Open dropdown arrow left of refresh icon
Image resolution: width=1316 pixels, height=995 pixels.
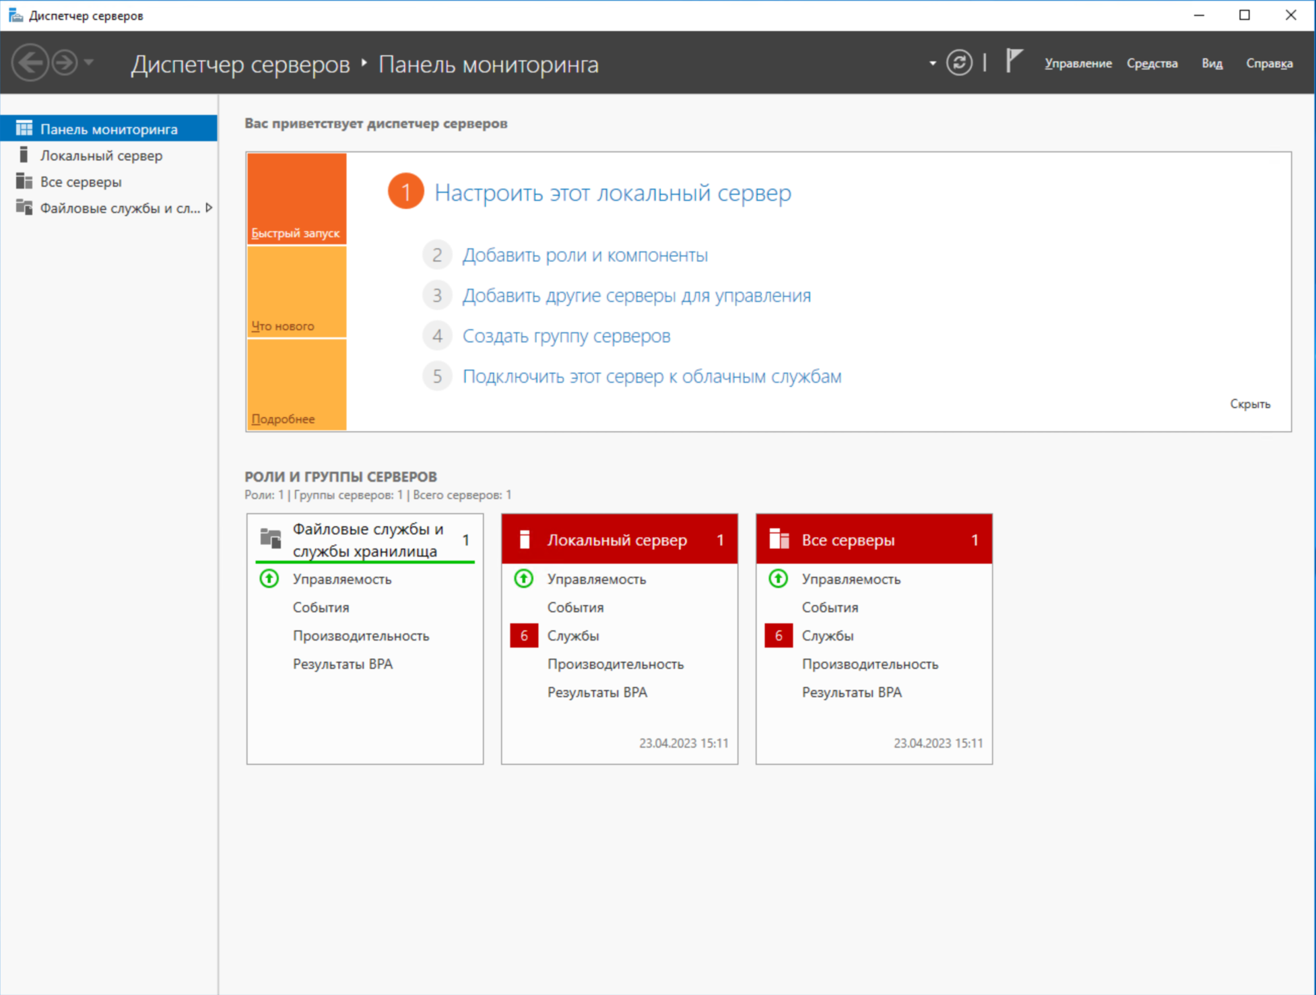(x=933, y=63)
